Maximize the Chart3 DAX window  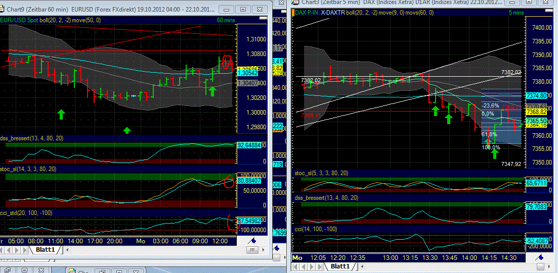pos(529,2)
